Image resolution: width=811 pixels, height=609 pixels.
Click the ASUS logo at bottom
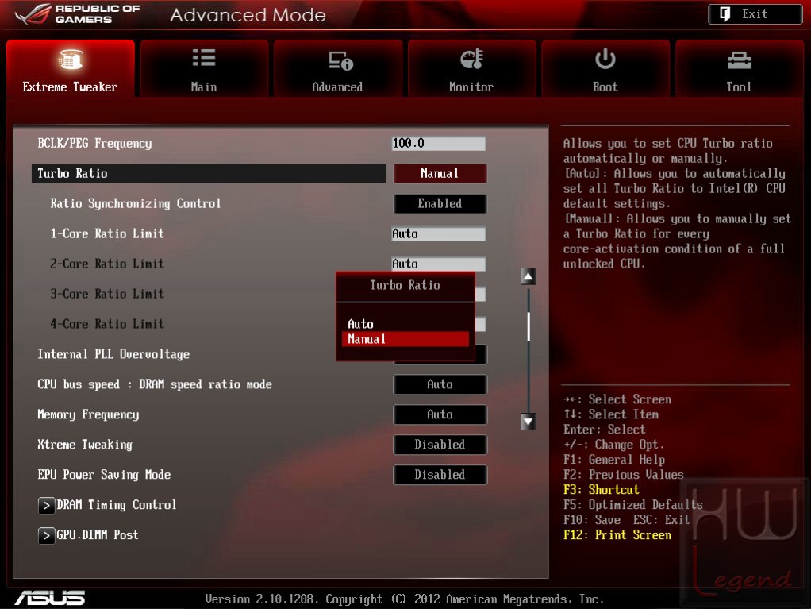click(50, 598)
